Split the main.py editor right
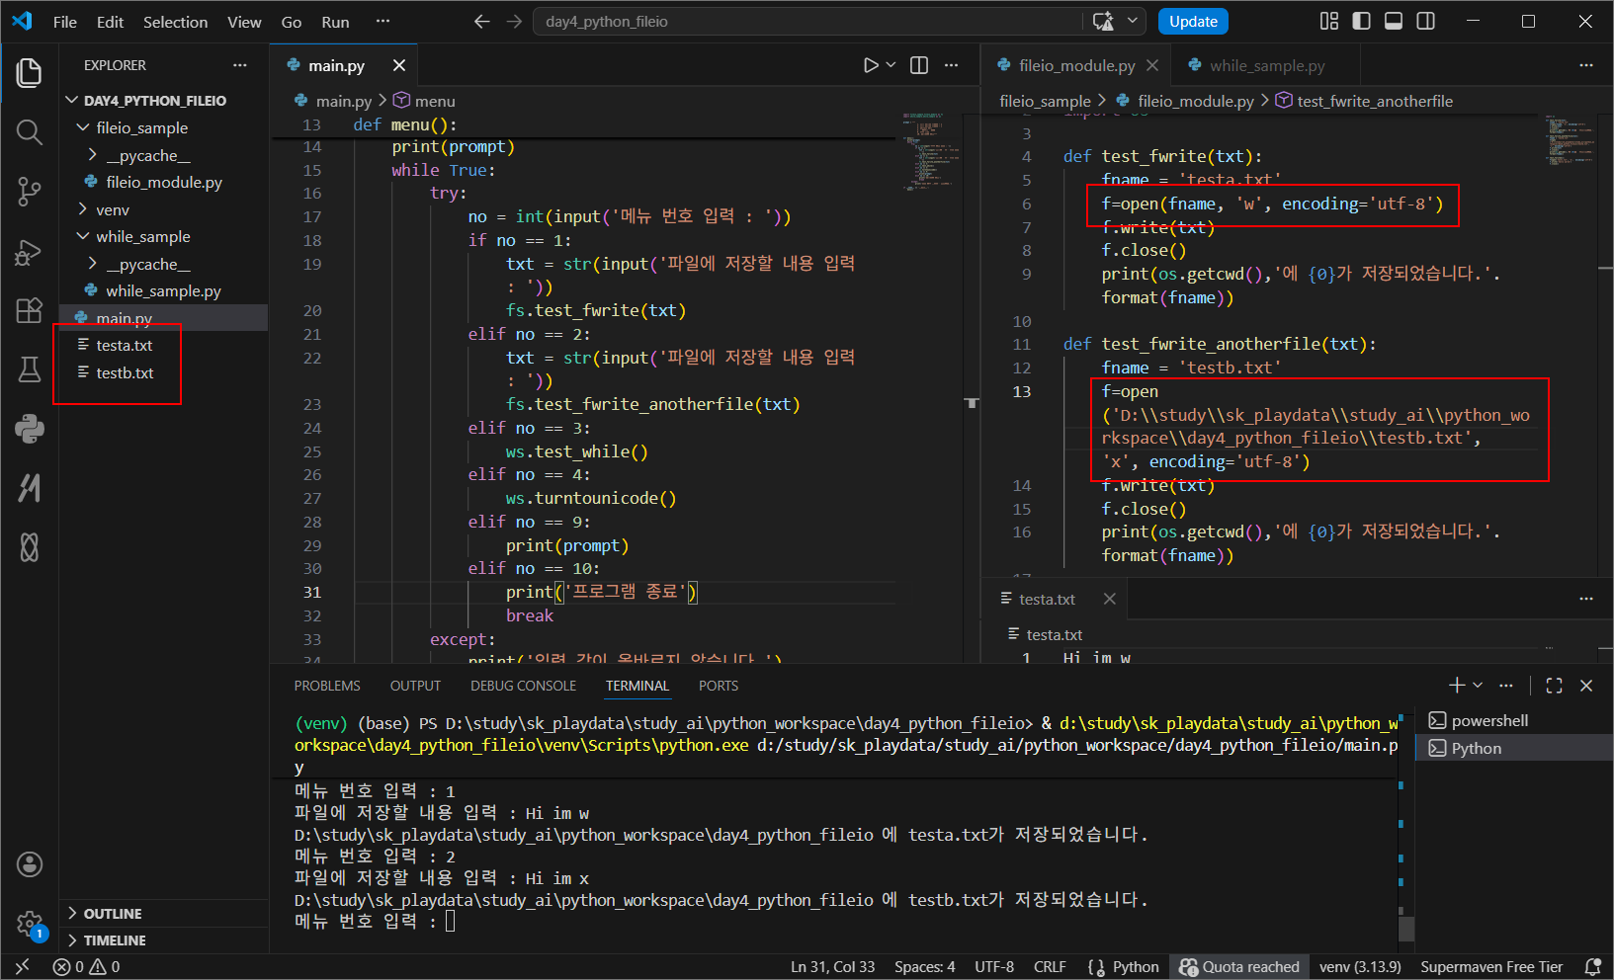The height and width of the screenshot is (980, 1614). (919, 65)
